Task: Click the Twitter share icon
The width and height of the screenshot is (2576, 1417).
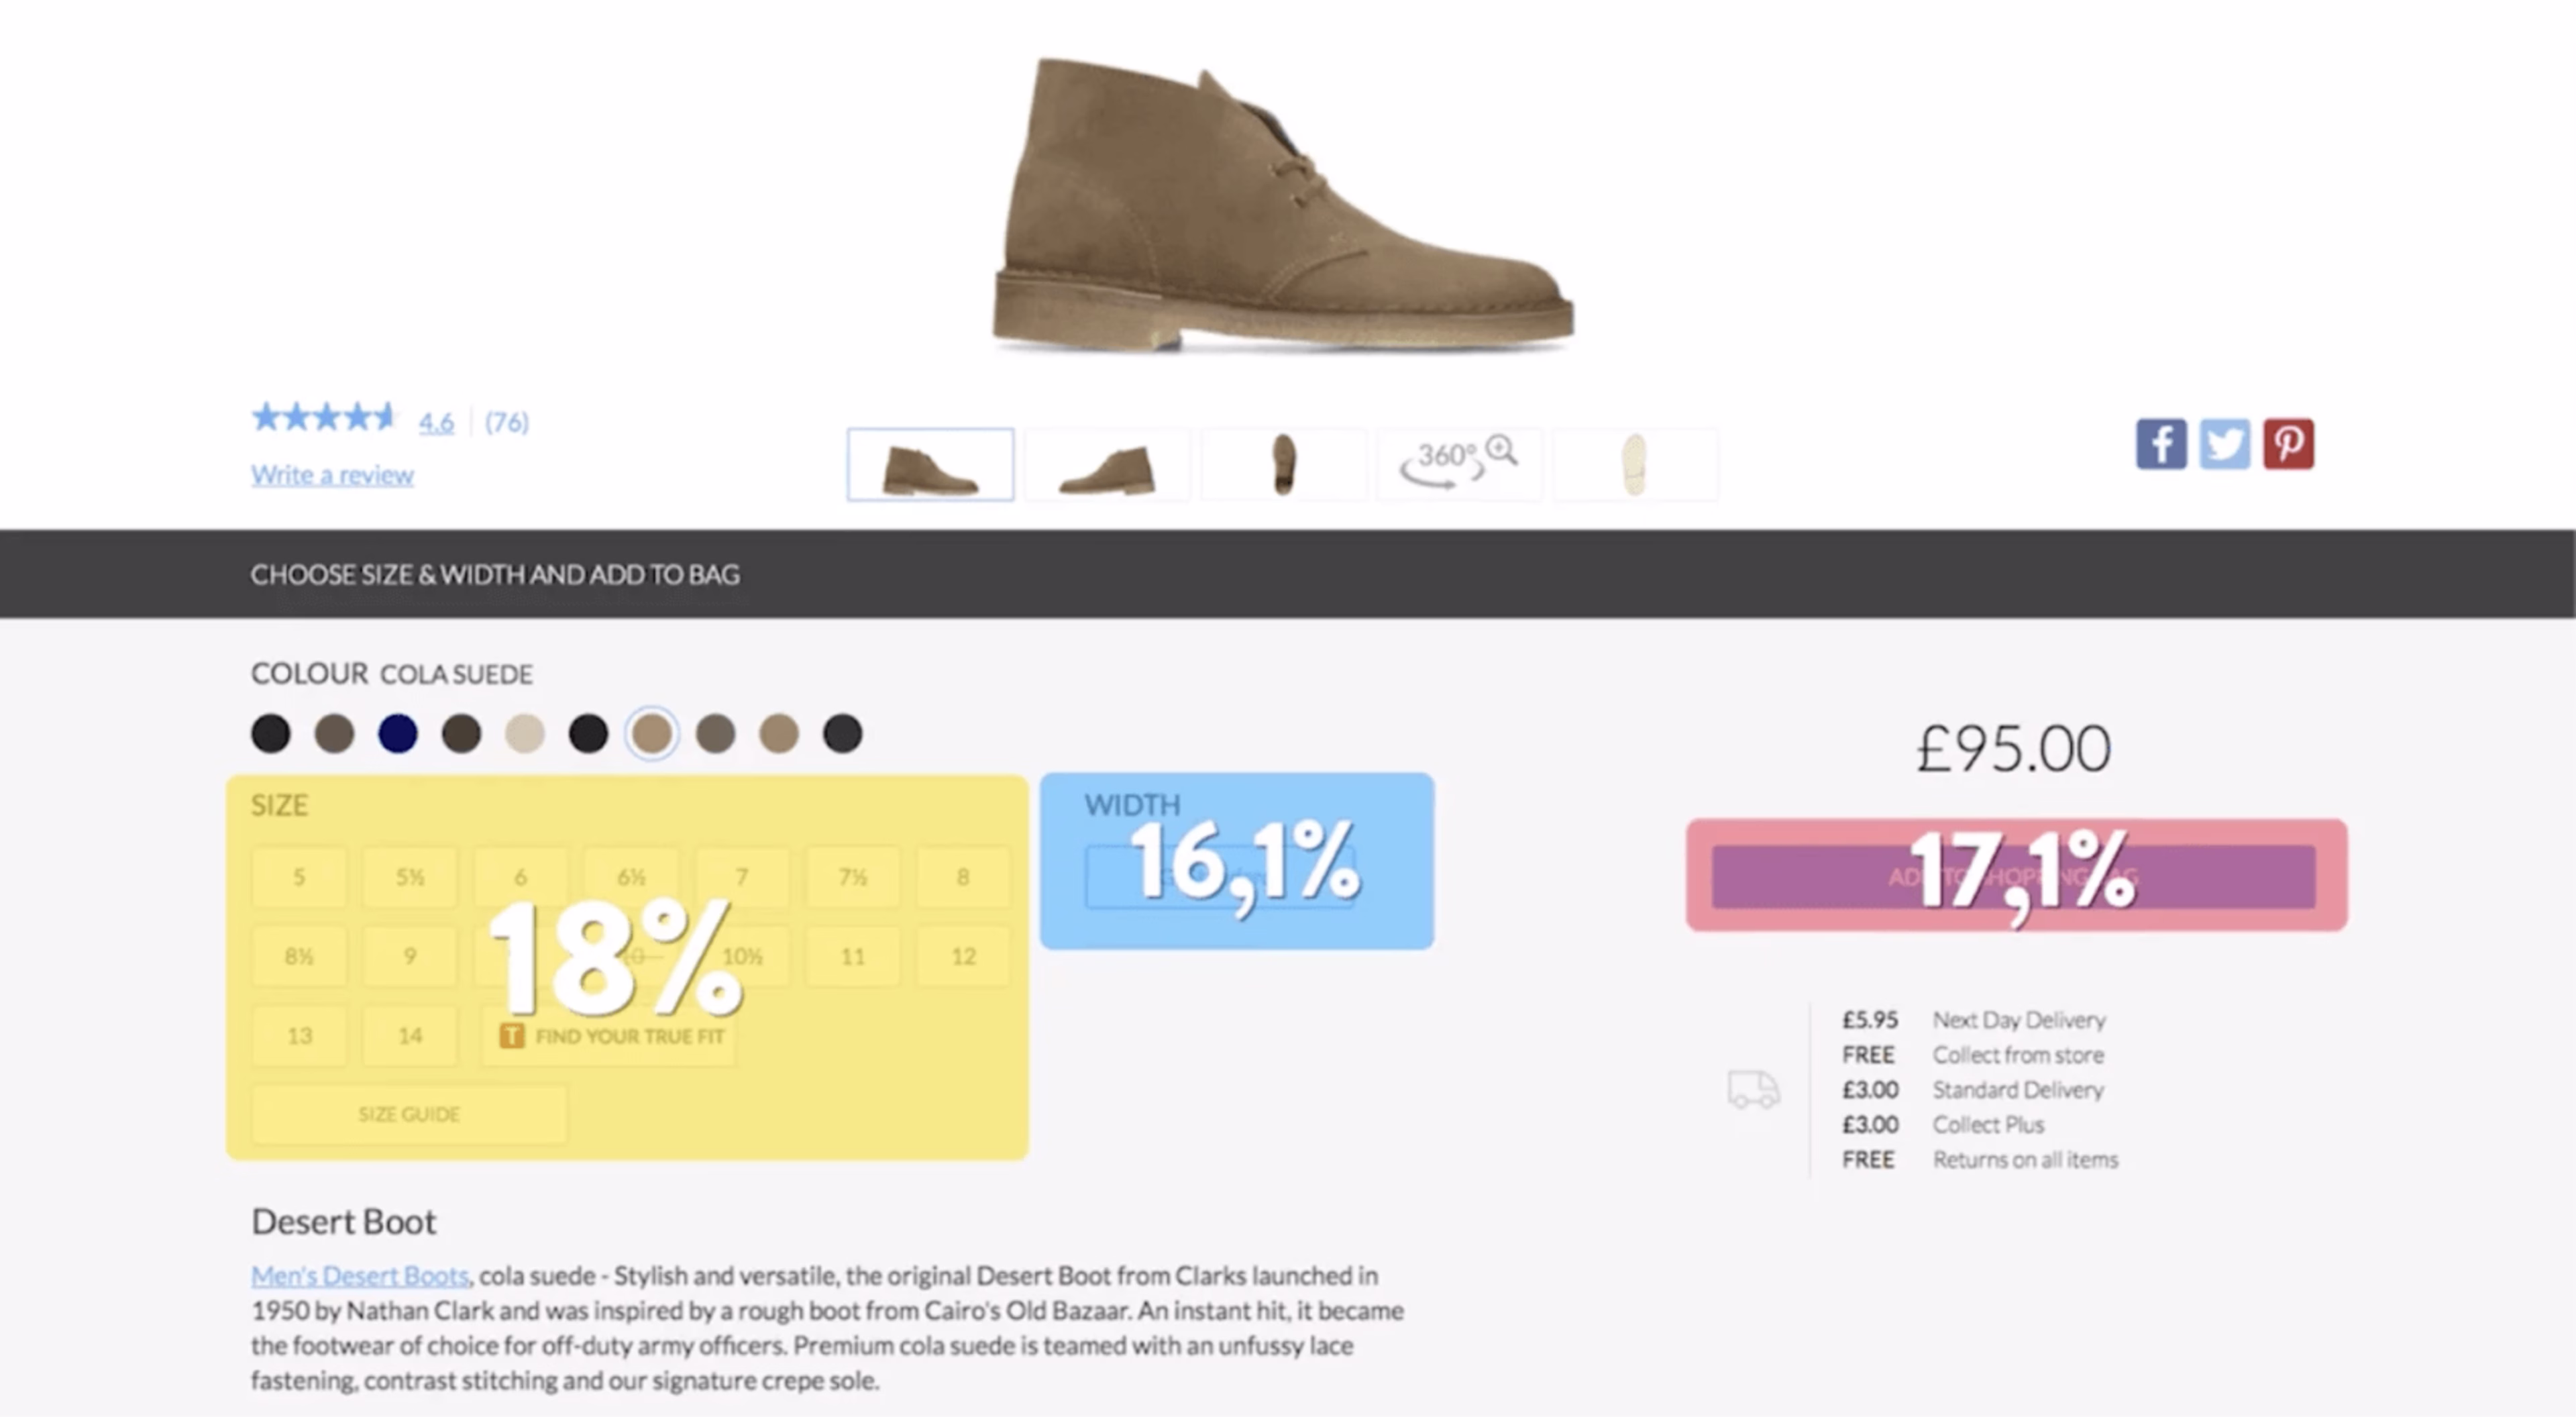Action: click(x=2225, y=443)
